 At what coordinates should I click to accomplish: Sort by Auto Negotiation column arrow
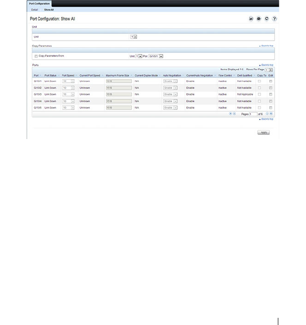183,76
